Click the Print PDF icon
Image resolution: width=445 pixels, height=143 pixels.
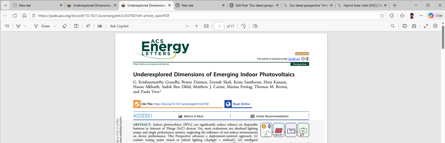pos(405,26)
